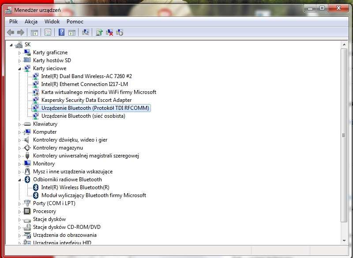Click the Porty (COM i LPT) icon

[27, 203]
